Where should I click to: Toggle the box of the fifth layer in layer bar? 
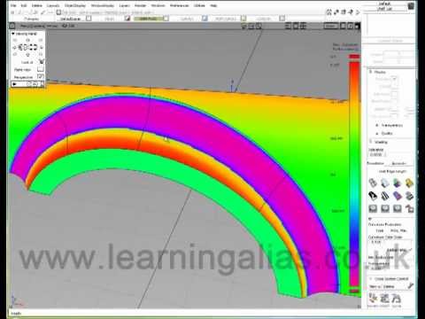243,19
